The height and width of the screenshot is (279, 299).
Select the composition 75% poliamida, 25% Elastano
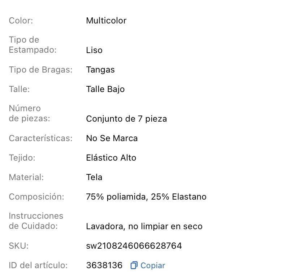pos(146,197)
